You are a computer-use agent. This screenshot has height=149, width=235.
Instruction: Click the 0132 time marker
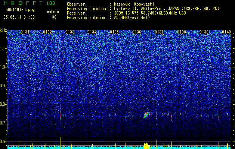[47, 32]
